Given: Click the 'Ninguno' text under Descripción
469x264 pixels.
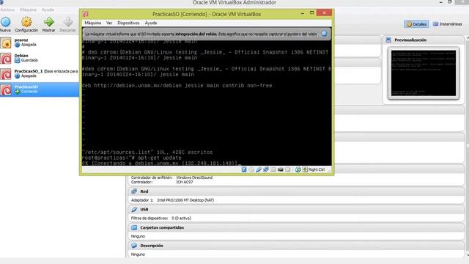Looking at the screenshot, I should pos(138,254).
